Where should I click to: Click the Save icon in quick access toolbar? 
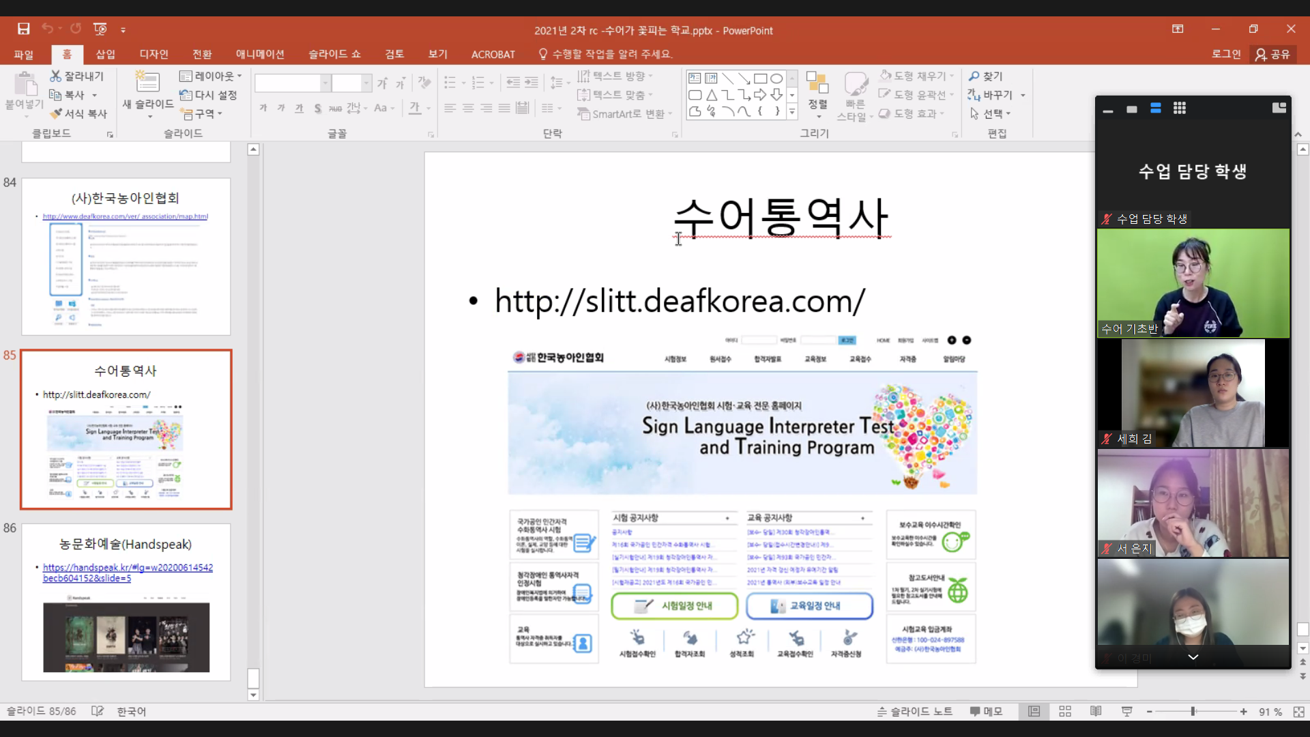coord(23,29)
